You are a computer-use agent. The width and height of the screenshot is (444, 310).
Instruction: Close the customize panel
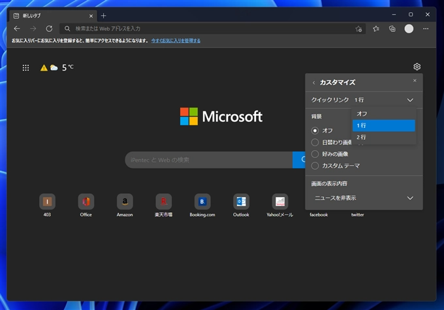(415, 81)
